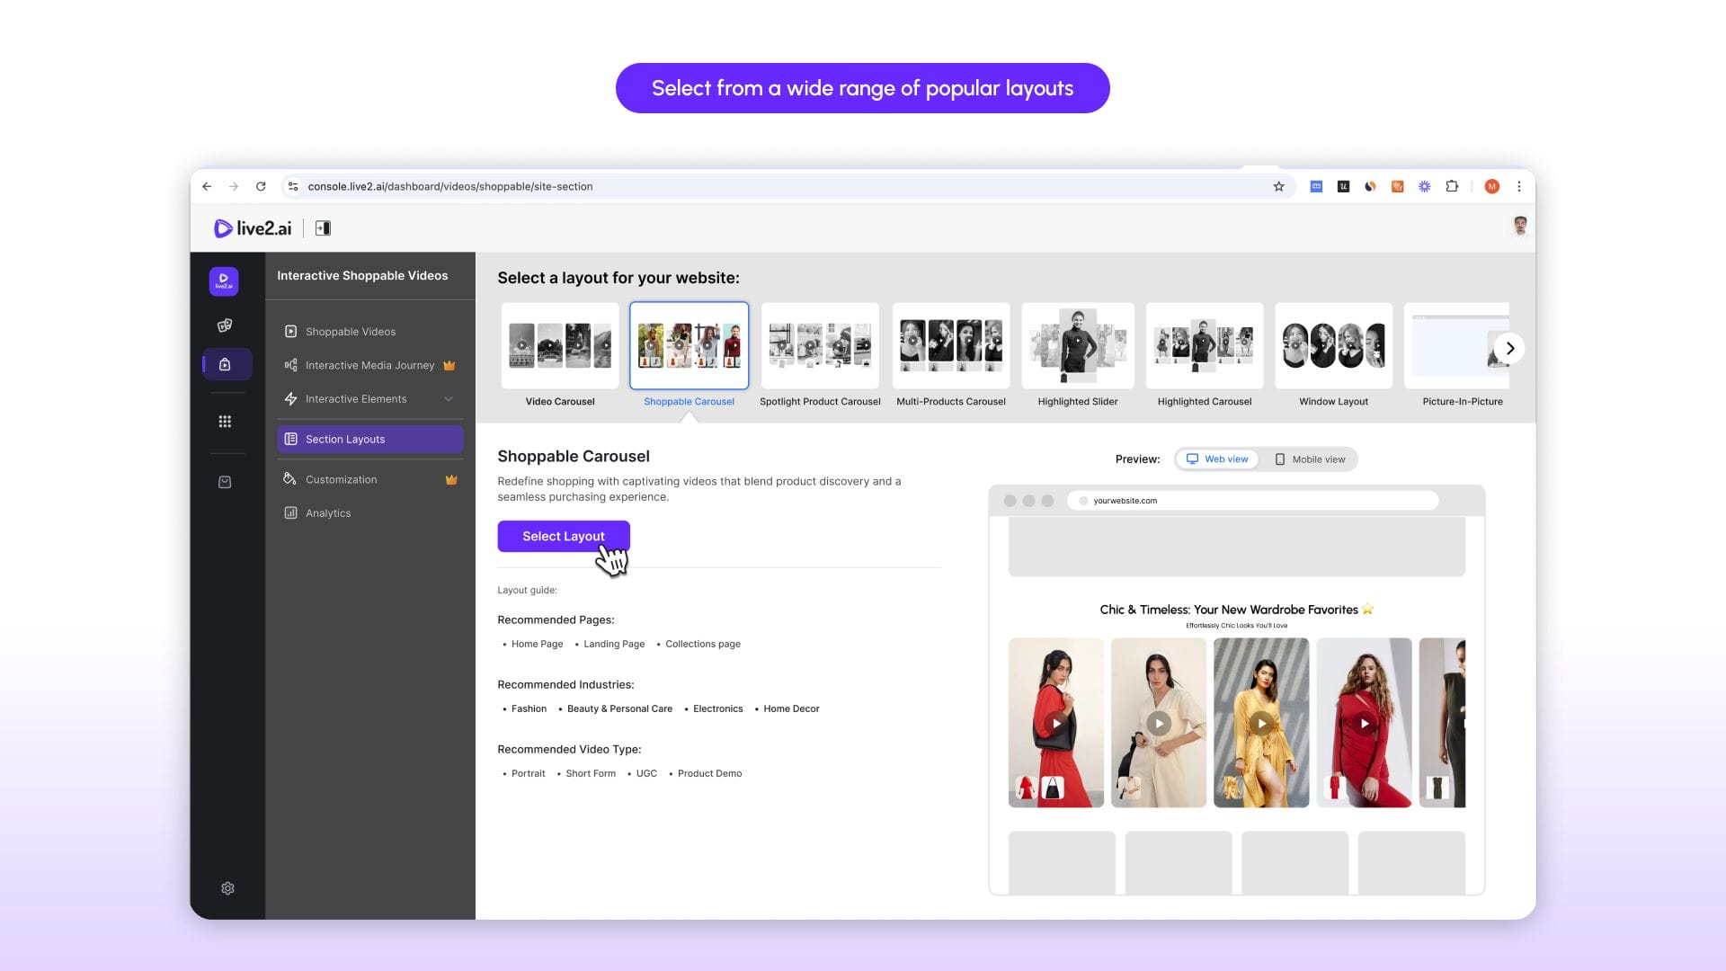Click the sidebar collapse icon beside the live2.ai logo
1726x971 pixels.
(323, 228)
